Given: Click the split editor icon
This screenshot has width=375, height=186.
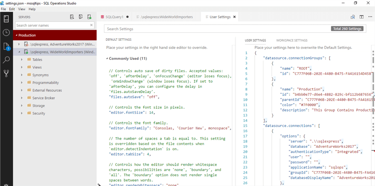Looking at the screenshot, I should tap(361, 17).
